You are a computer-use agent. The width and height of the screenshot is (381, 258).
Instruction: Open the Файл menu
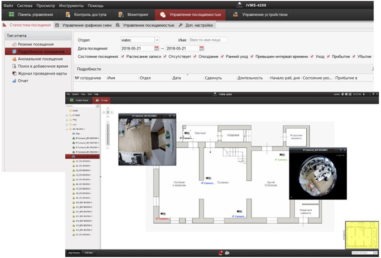coord(9,5)
